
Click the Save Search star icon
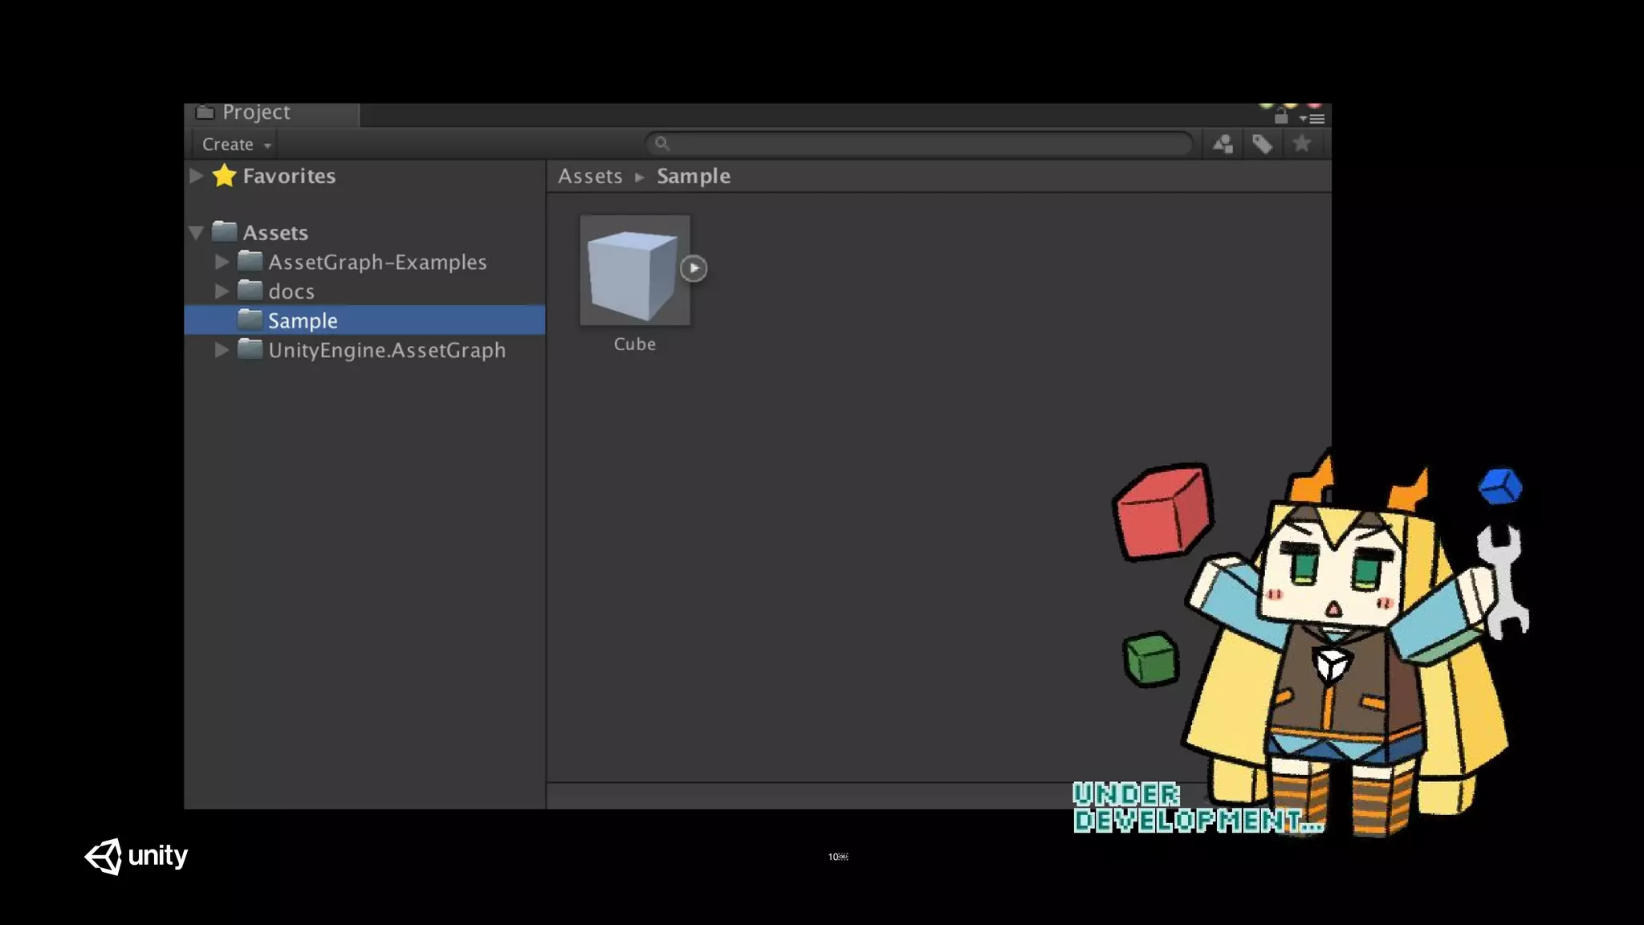click(x=1301, y=145)
